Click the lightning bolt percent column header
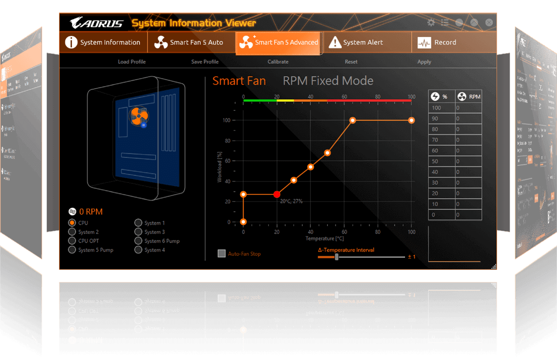This screenshot has height=357, width=557. tap(435, 97)
